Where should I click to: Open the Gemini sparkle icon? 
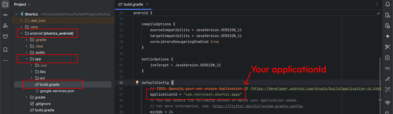tap(388, 36)
